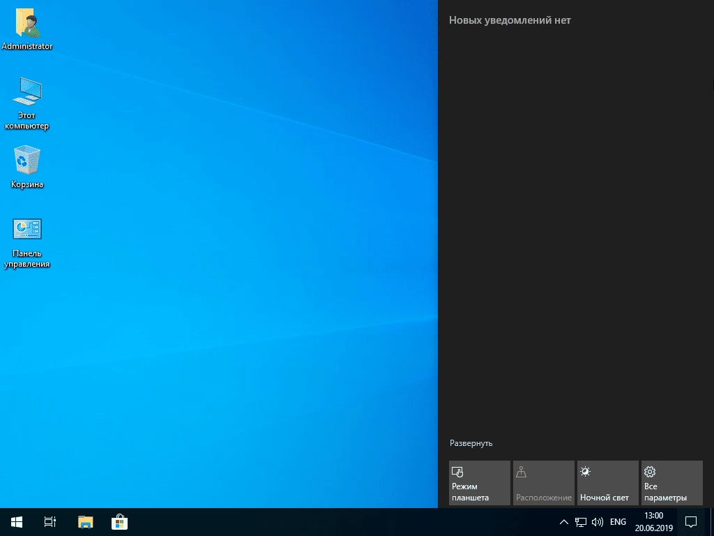Screen dimensions: 714x536
Task: Open the Administrator folder desktop icon
Action: tap(27, 29)
